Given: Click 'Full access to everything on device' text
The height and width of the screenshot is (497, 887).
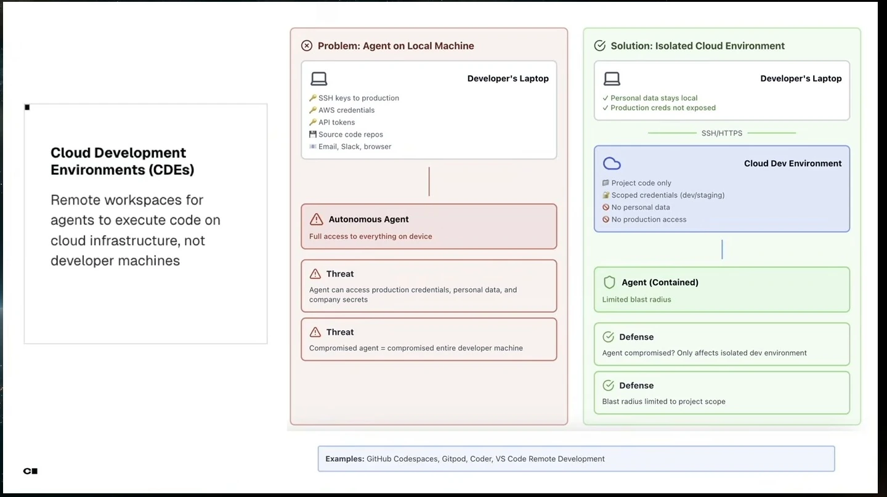Looking at the screenshot, I should click(x=371, y=236).
